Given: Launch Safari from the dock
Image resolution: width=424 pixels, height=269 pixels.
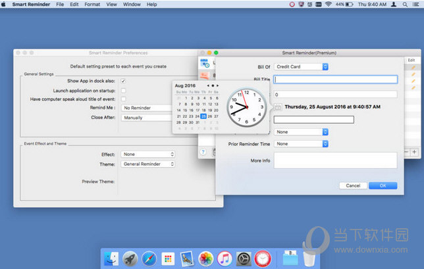Looking at the screenshot, I should pos(149,258).
